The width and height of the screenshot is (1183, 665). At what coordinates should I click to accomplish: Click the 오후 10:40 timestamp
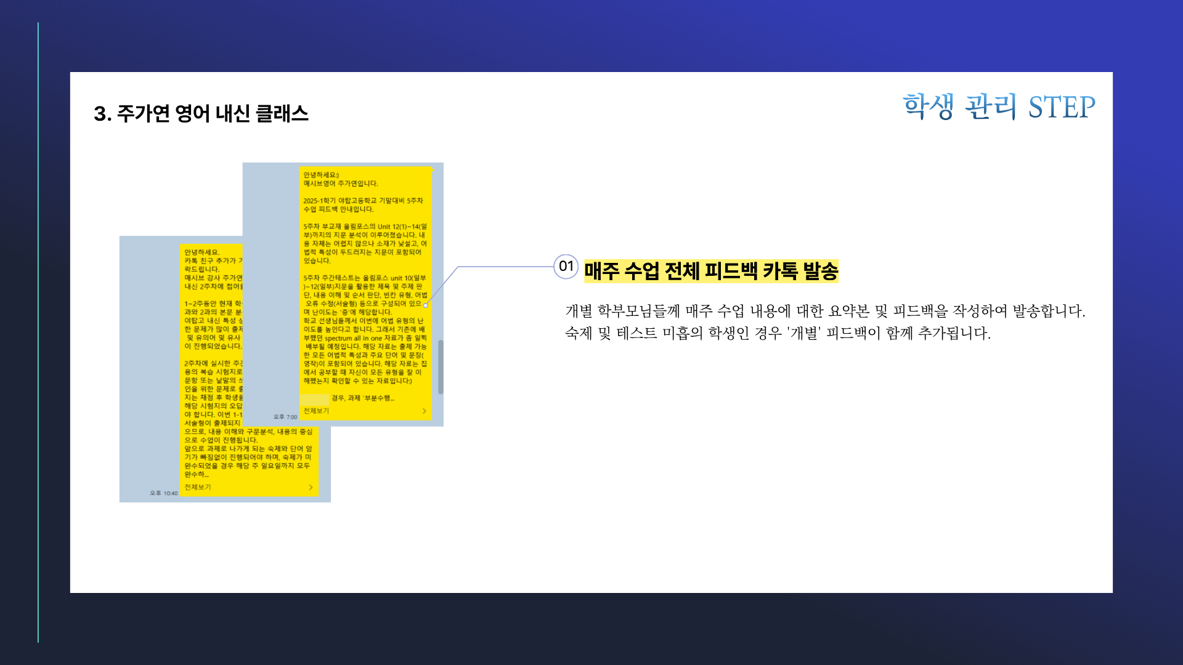click(164, 493)
